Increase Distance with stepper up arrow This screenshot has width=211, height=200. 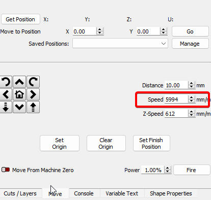point(192,83)
